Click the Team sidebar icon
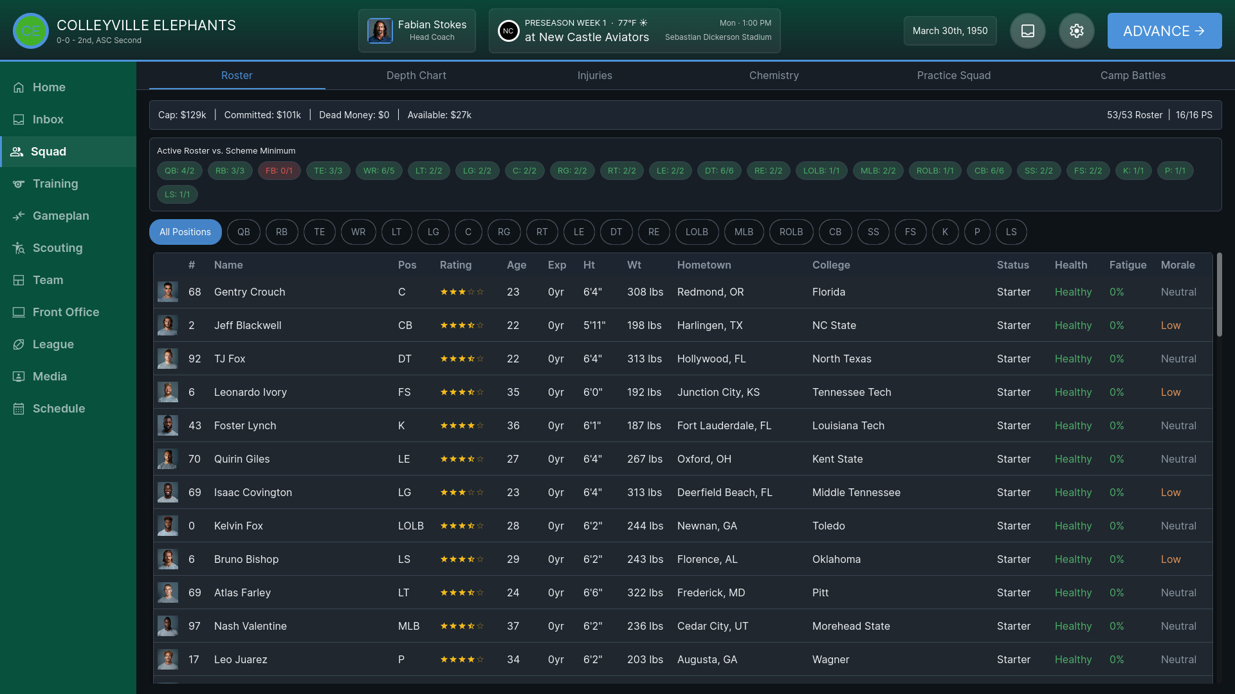Viewport: 1235px width, 694px height. (19, 280)
